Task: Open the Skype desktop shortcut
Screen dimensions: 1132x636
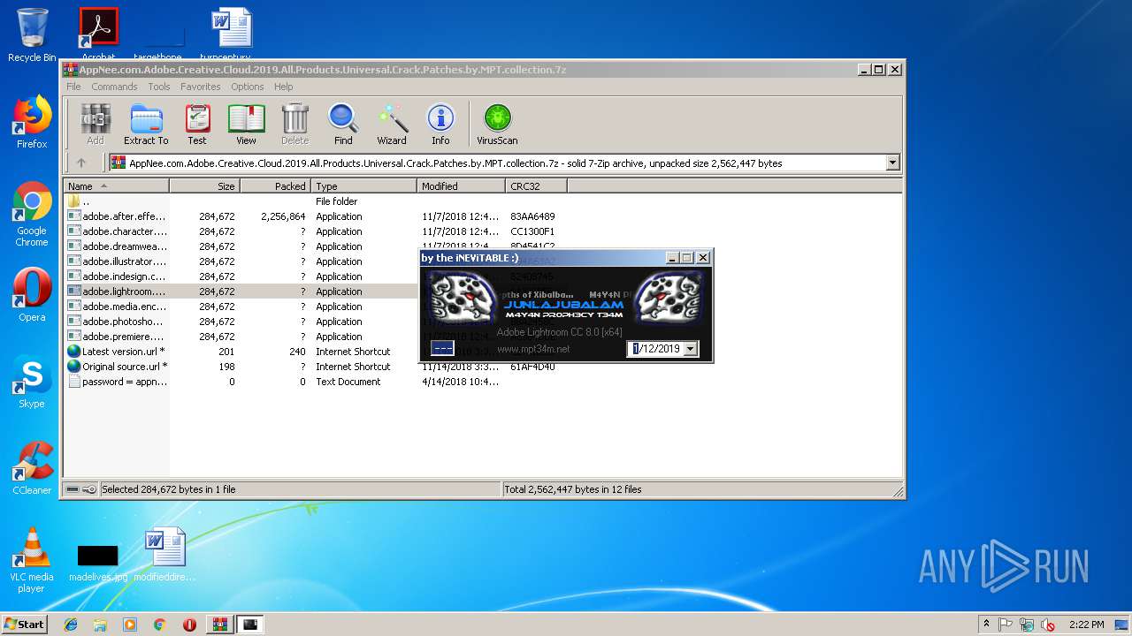Action: tap(32, 382)
